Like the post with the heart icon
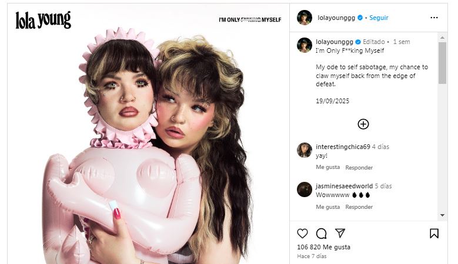Screen dimensions: 458x264 pyautogui.click(x=302, y=233)
